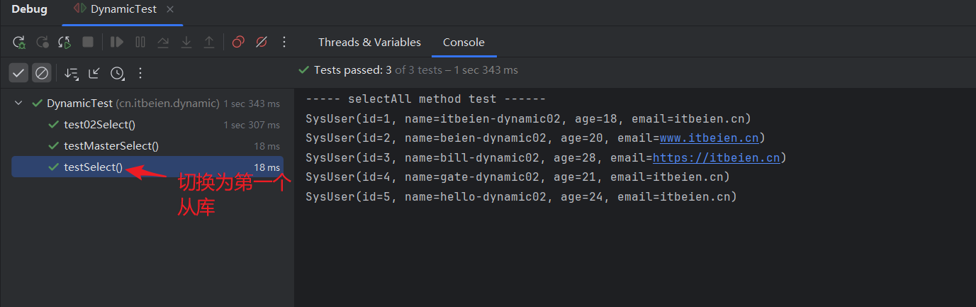Select testMasterSelect() test result
Image resolution: width=976 pixels, height=307 pixels.
point(147,146)
